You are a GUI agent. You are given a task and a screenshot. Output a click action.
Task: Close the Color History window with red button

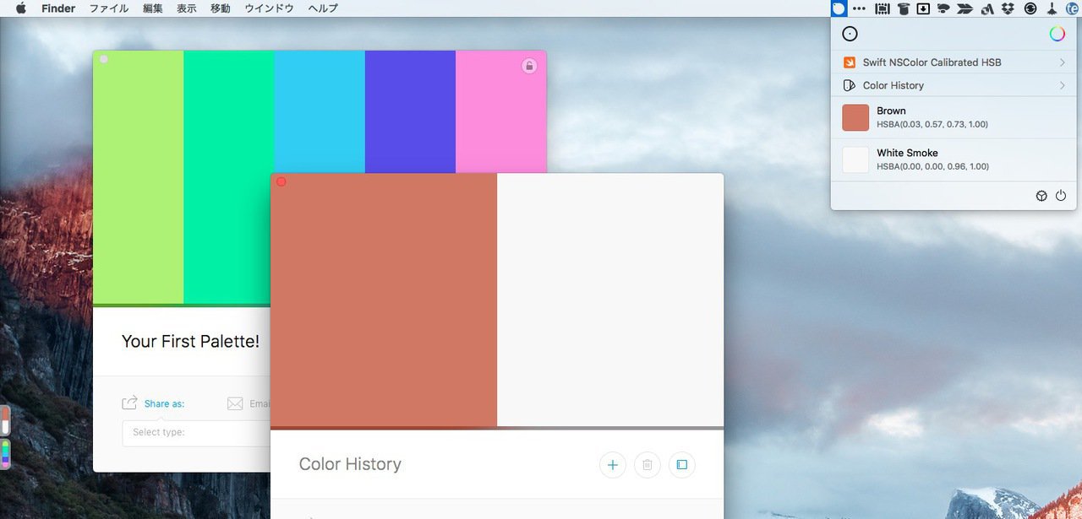point(281,181)
